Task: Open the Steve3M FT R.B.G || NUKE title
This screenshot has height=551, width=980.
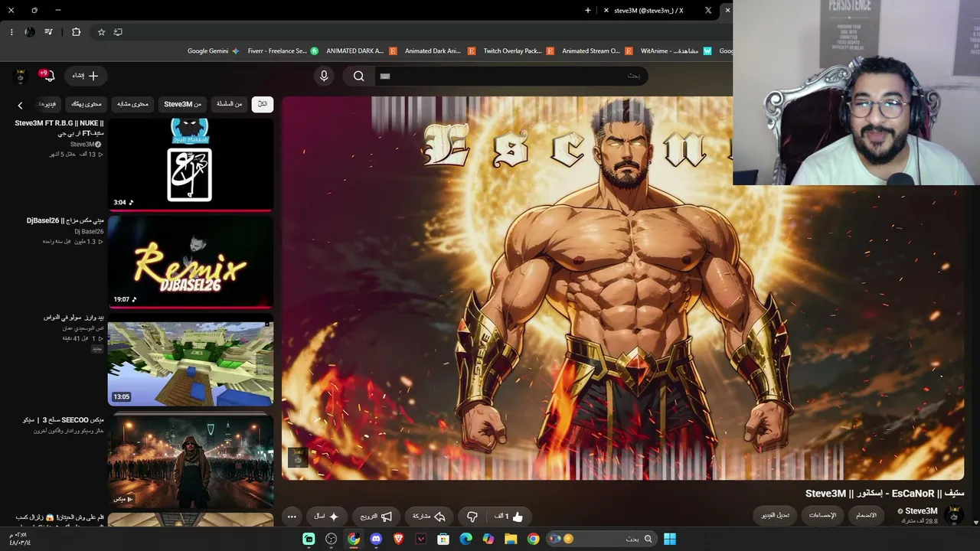Action: 59,128
